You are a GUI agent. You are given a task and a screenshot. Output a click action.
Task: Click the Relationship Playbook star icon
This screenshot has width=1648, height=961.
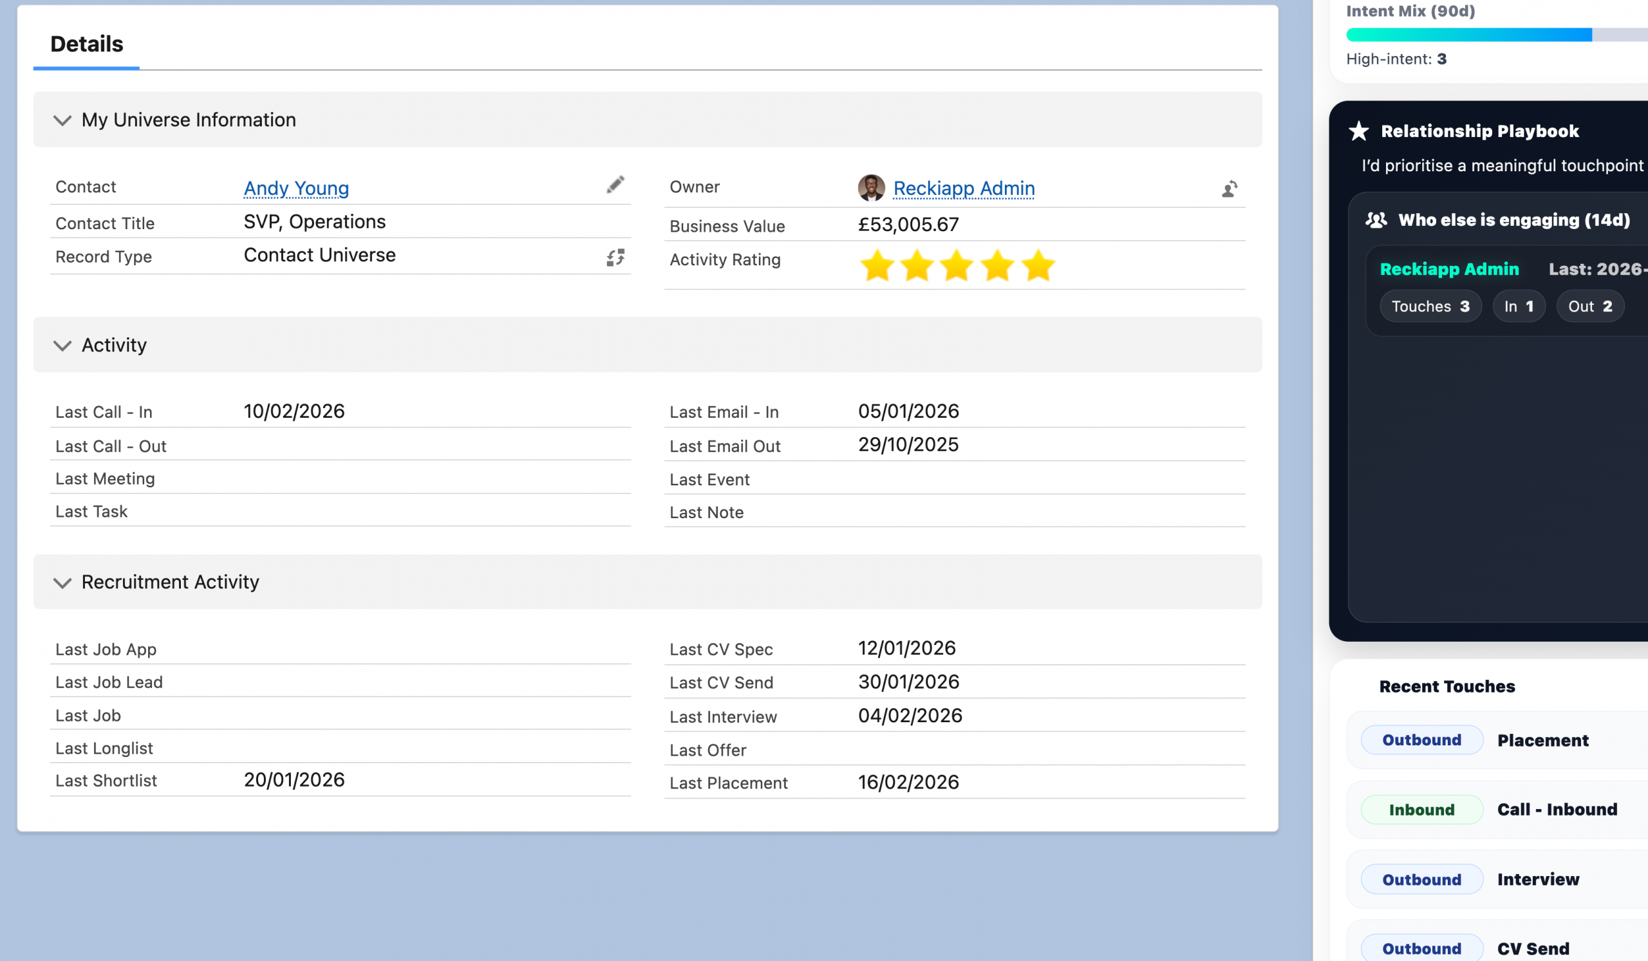tap(1359, 131)
